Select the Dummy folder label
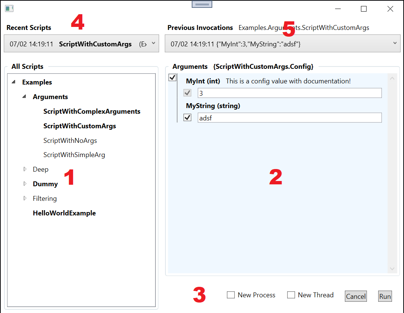 (x=45, y=184)
